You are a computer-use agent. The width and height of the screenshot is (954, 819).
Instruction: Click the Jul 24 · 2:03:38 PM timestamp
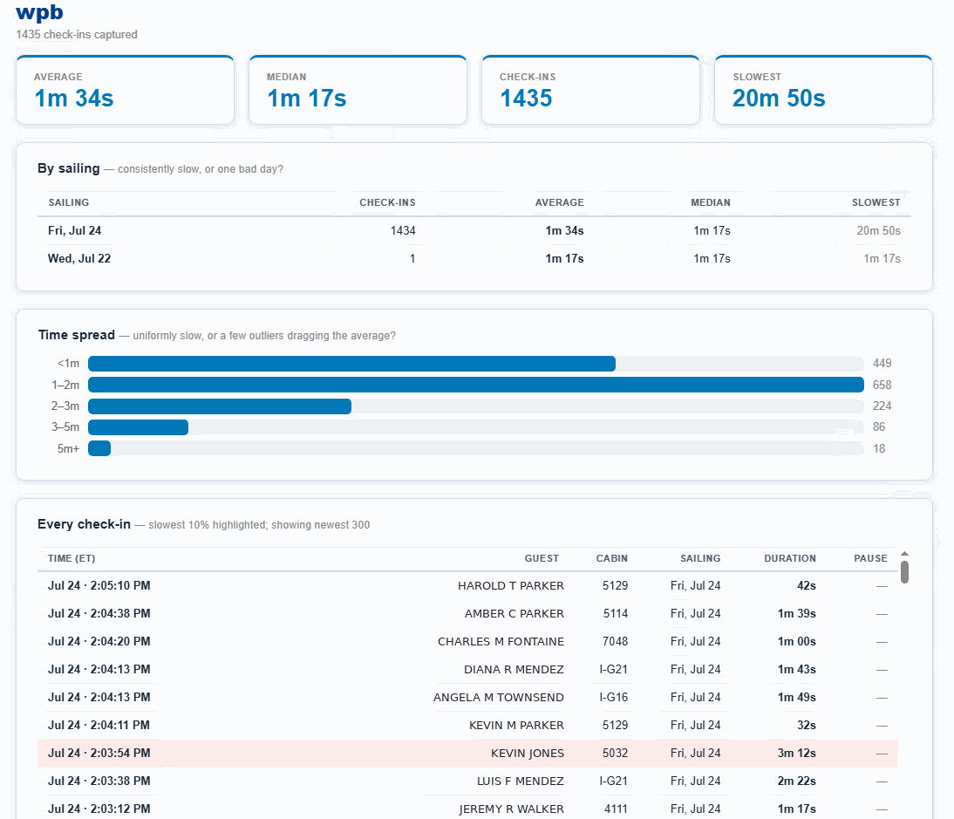(99, 781)
